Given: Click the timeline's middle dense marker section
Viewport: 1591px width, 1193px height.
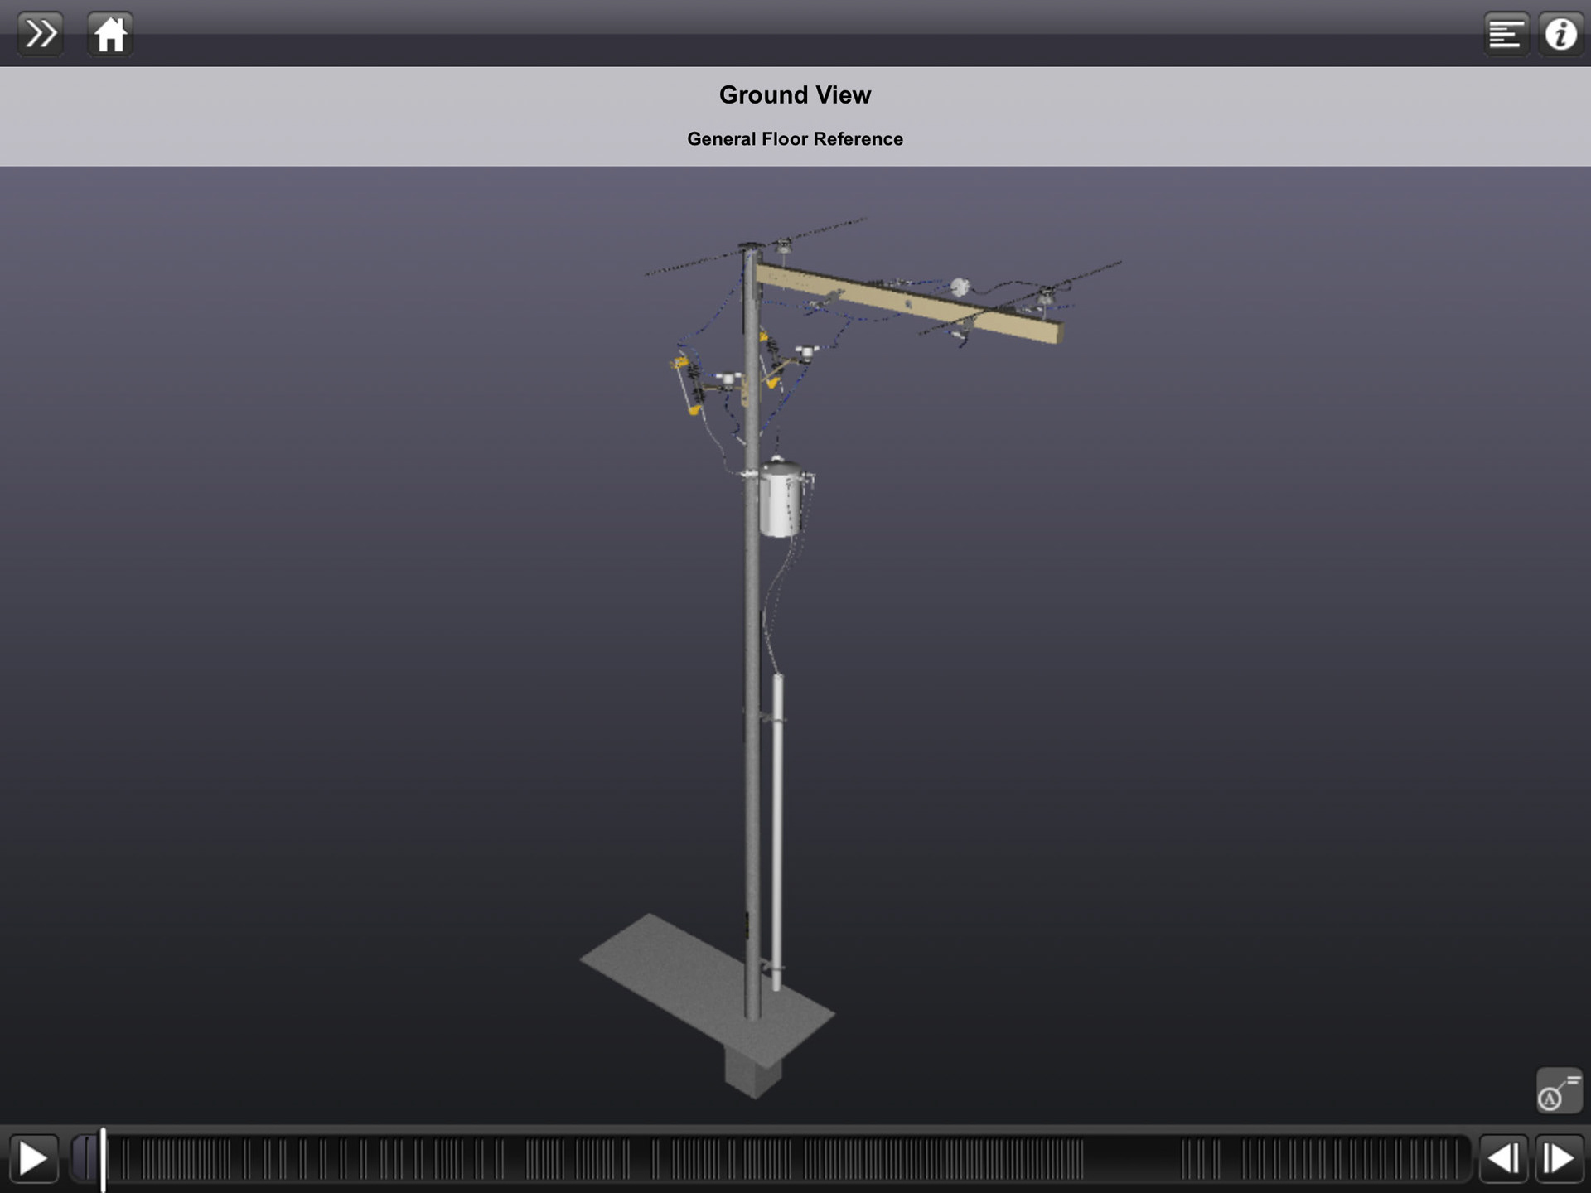Looking at the screenshot, I should coord(945,1158).
